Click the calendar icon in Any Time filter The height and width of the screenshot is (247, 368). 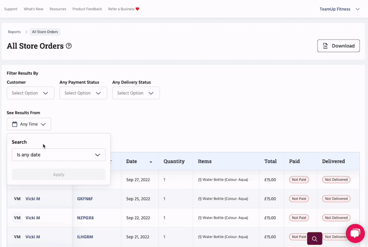[x=15, y=124]
